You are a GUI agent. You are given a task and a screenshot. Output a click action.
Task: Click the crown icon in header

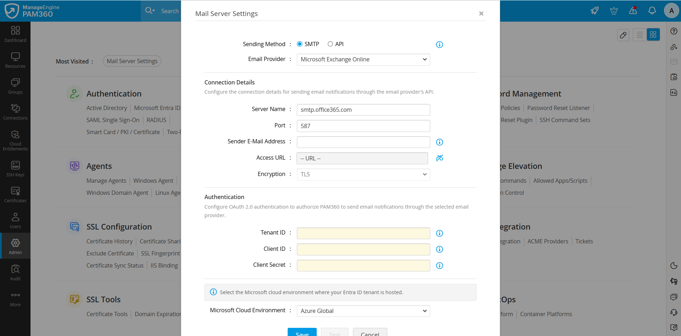tap(614, 11)
